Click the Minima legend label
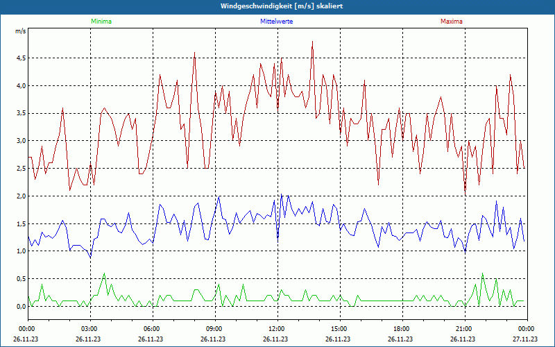Image resolution: width=555 pixels, height=347 pixels. [x=101, y=22]
